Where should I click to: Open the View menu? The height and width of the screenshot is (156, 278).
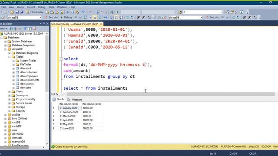[11, 7]
